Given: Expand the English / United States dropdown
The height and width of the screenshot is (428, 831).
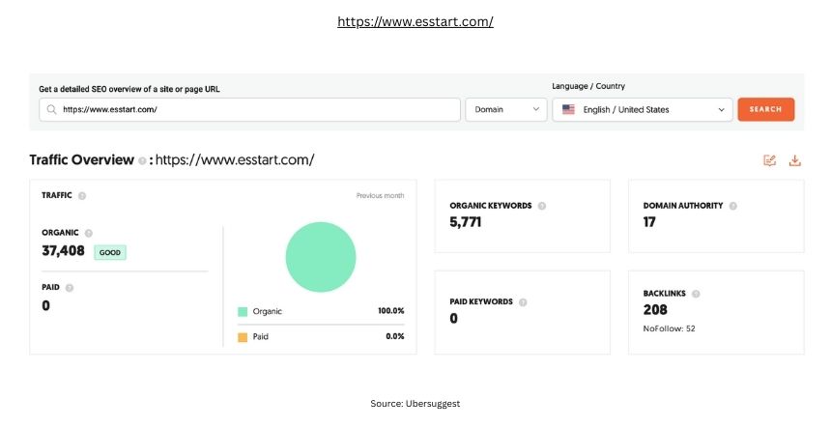Looking at the screenshot, I should click(643, 109).
